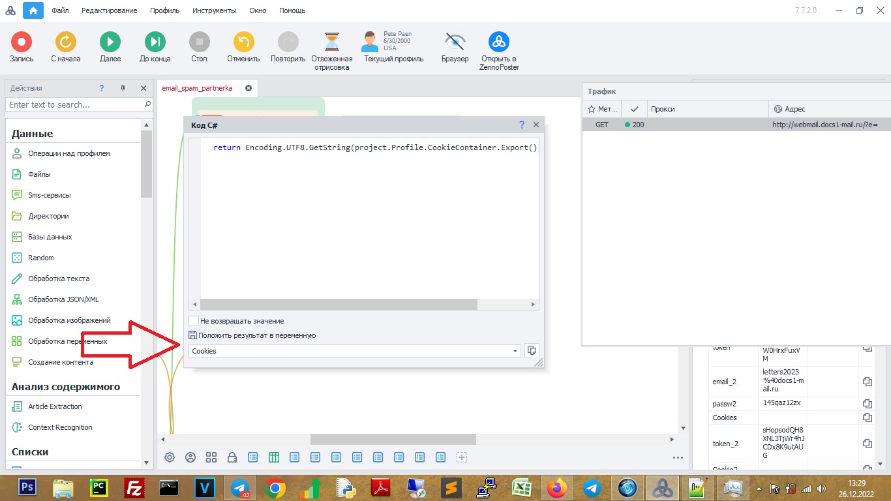The width and height of the screenshot is (891, 501).
Task: Enable the Не возвращать значение checkbox
Action: (194, 321)
